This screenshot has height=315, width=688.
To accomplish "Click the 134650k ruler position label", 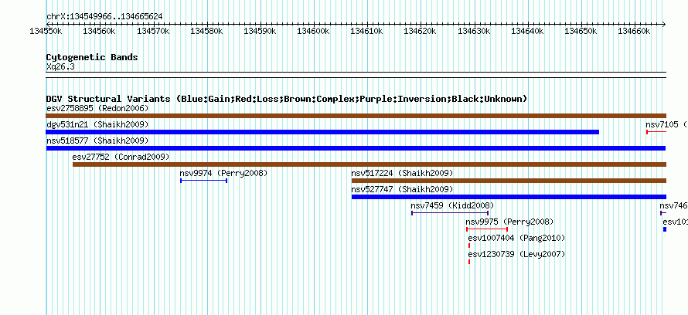I will pyautogui.click(x=581, y=32).
